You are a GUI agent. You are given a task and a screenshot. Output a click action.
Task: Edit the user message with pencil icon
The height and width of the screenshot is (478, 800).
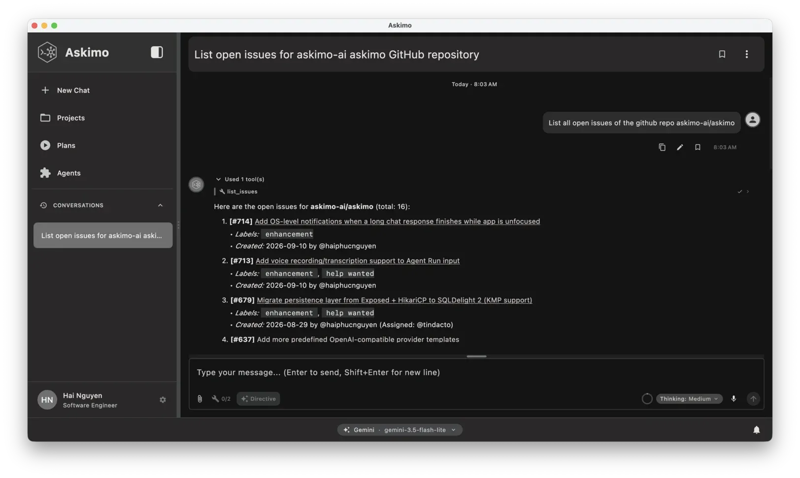click(680, 147)
